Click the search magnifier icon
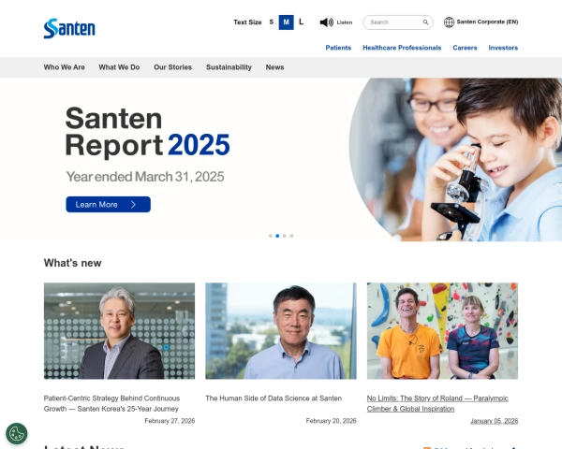Viewport: 562px width, 449px height. 425,22
